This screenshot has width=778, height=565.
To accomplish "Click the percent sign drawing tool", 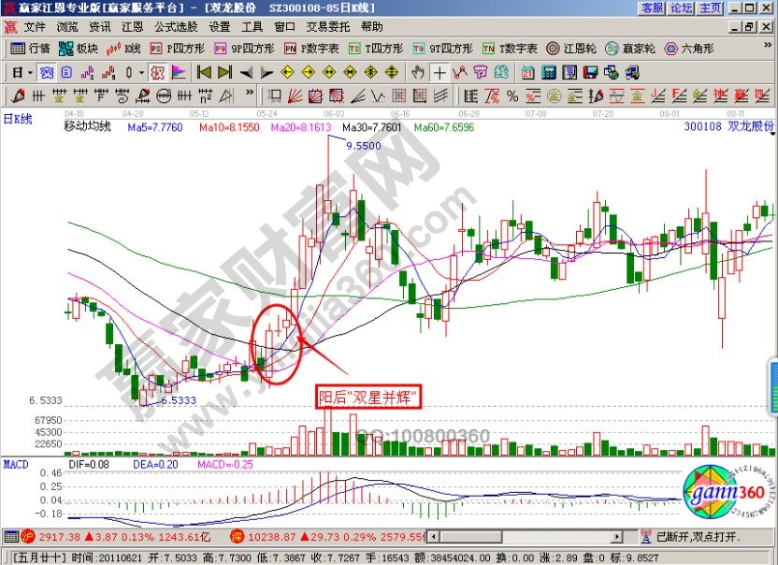I will [511, 95].
